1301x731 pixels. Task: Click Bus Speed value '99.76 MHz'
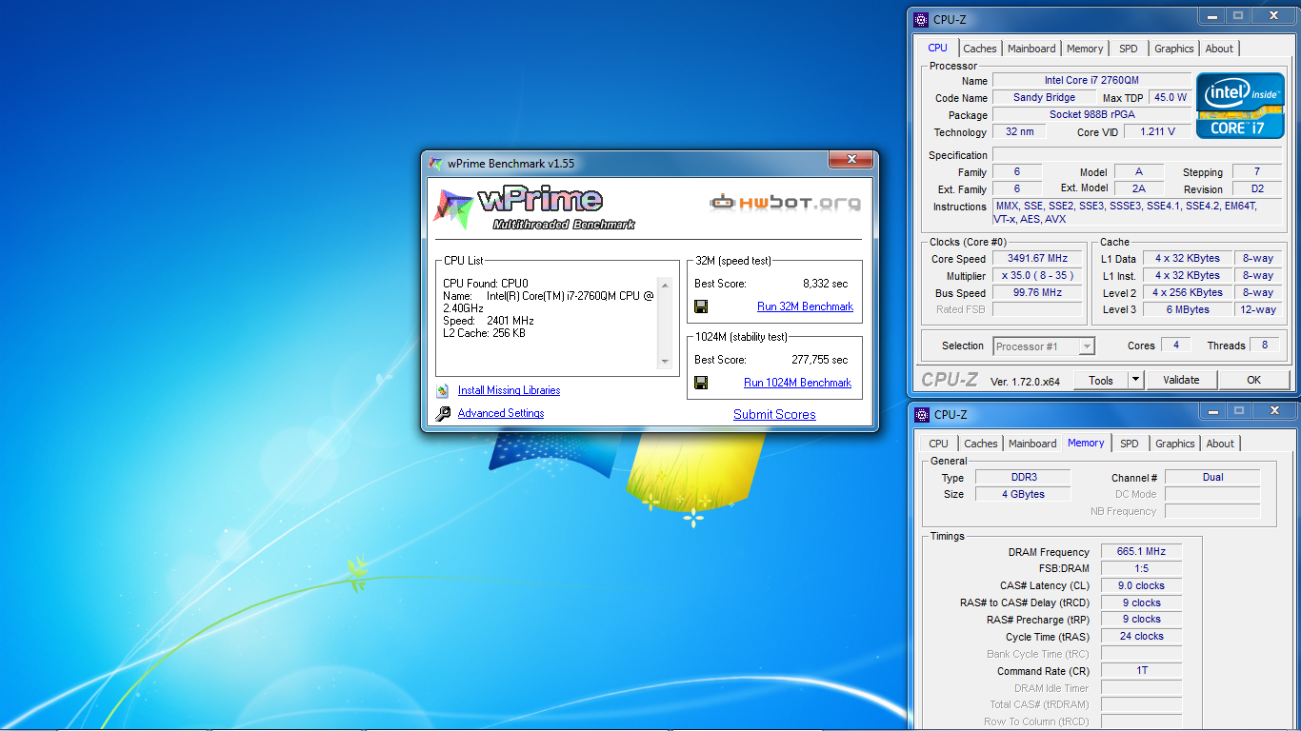click(x=1037, y=293)
